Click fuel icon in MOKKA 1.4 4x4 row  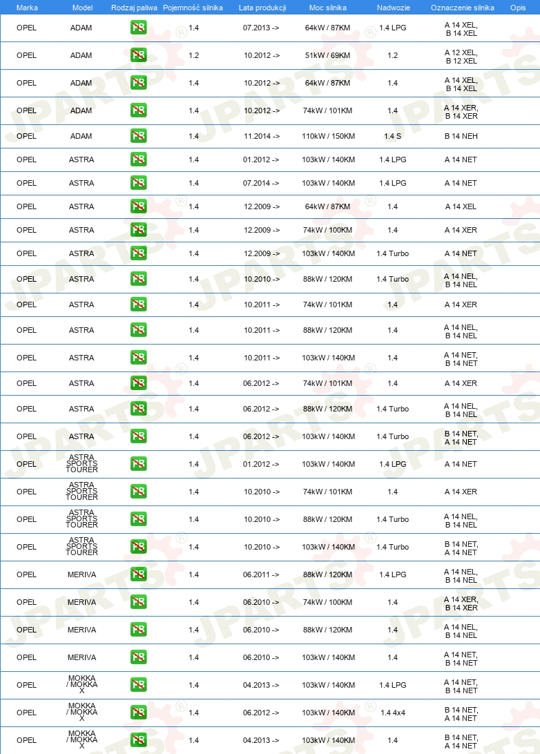tap(139, 713)
